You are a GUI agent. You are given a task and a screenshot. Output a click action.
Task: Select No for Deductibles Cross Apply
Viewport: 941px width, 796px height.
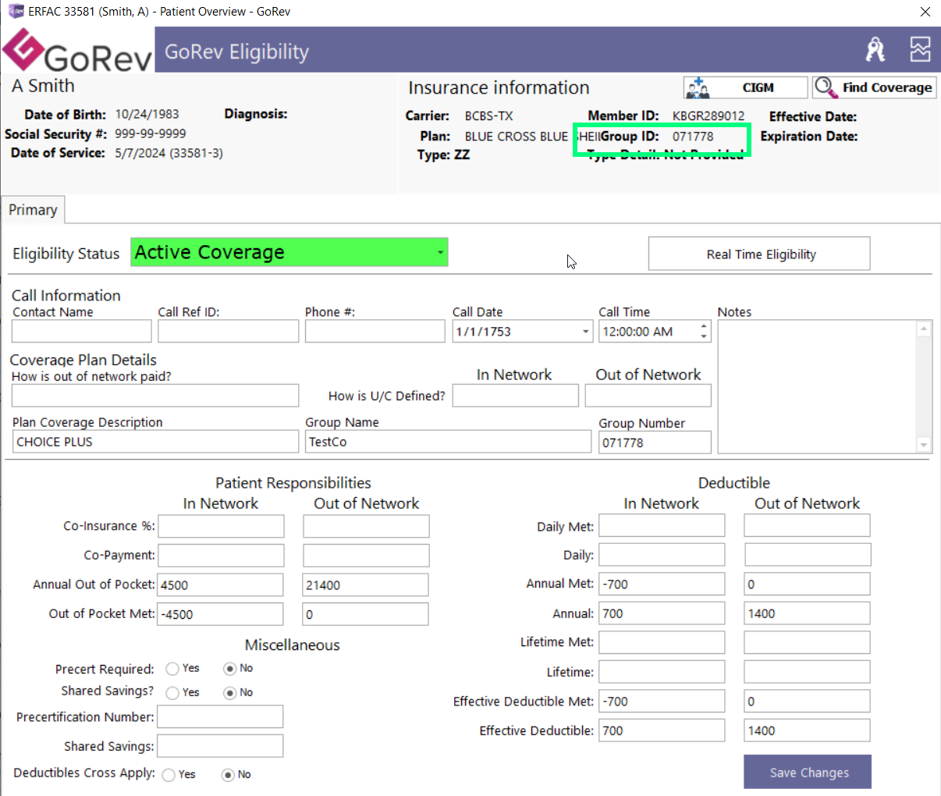pyautogui.click(x=228, y=775)
